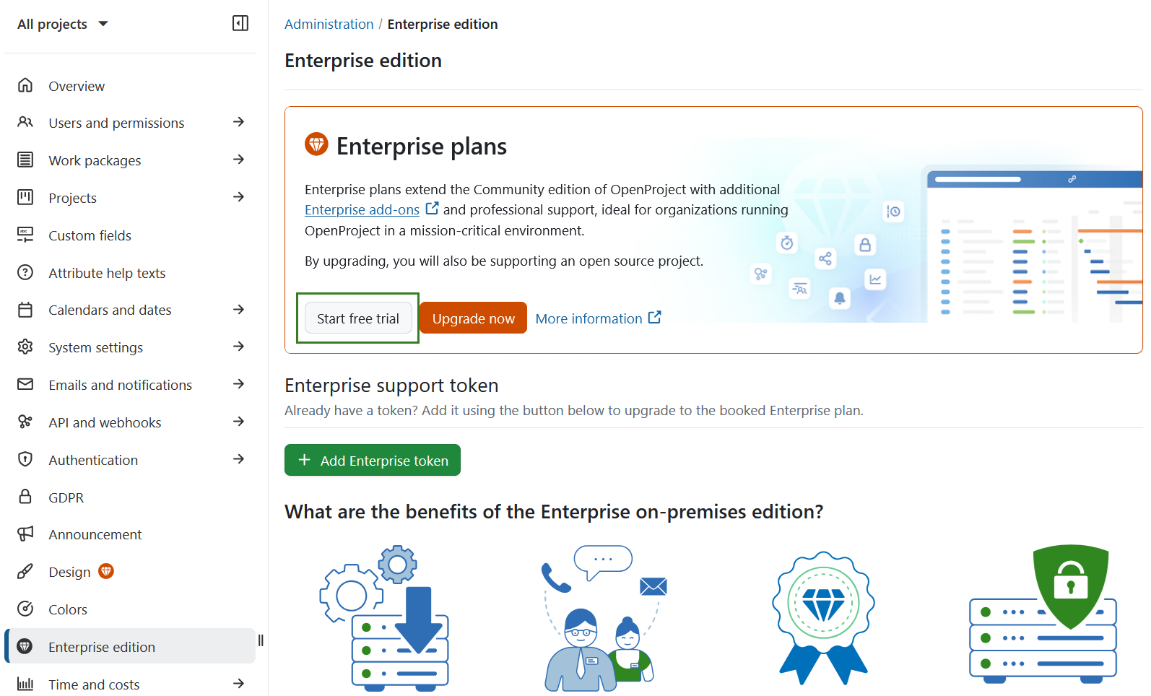Click the Administration breadcrumb
The image size is (1151, 696).
329,23
